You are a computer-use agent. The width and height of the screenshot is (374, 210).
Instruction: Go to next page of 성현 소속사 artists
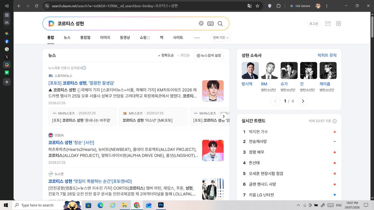(x=303, y=101)
